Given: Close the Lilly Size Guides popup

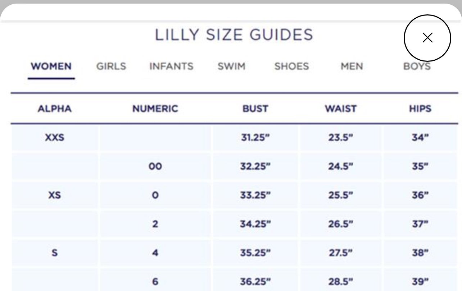Looking at the screenshot, I should tap(427, 38).
